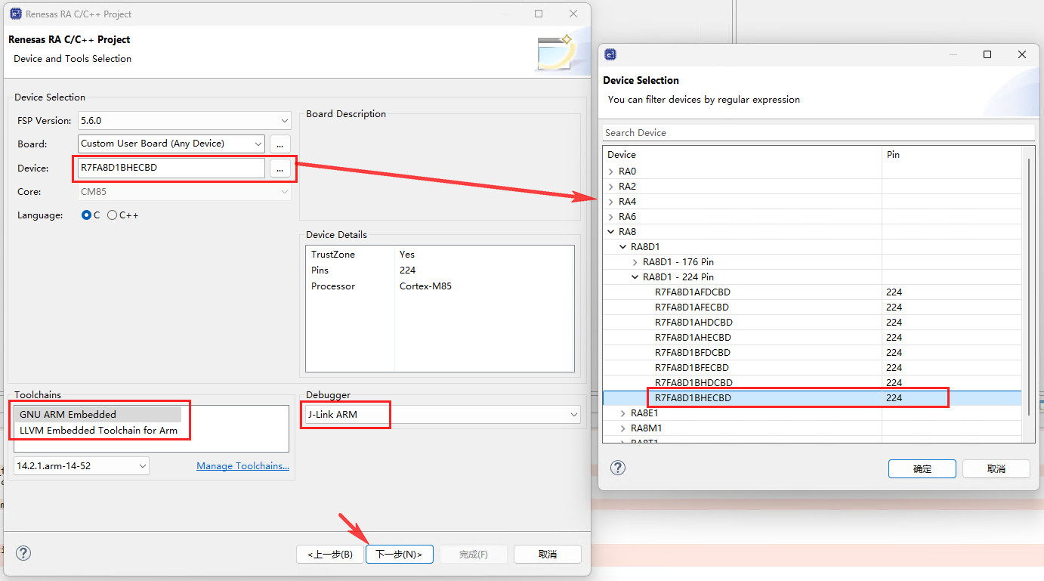Click the <上一步(B) back button

[330, 554]
